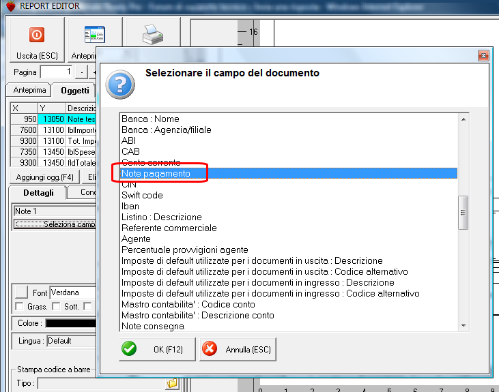Click the Y column header in objects table
This screenshot has height=392, width=499.
click(52, 108)
